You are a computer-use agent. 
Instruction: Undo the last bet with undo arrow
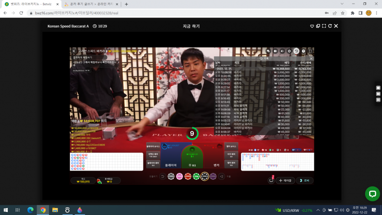click(x=163, y=177)
